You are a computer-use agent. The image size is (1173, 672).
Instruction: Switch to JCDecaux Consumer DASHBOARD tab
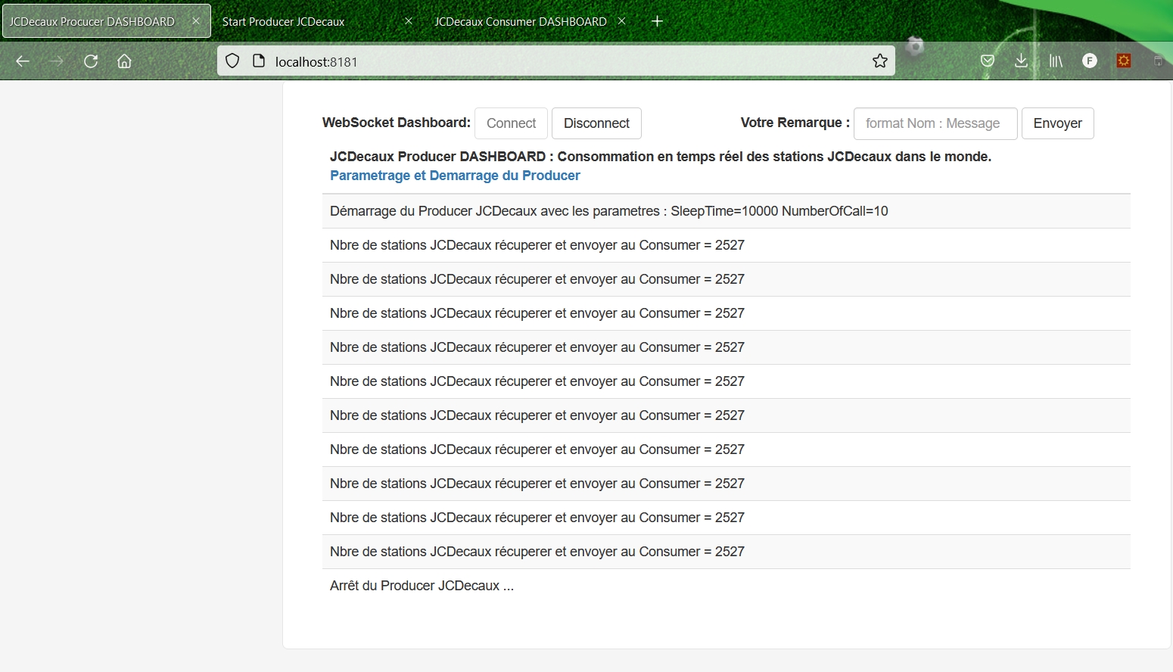coord(521,21)
